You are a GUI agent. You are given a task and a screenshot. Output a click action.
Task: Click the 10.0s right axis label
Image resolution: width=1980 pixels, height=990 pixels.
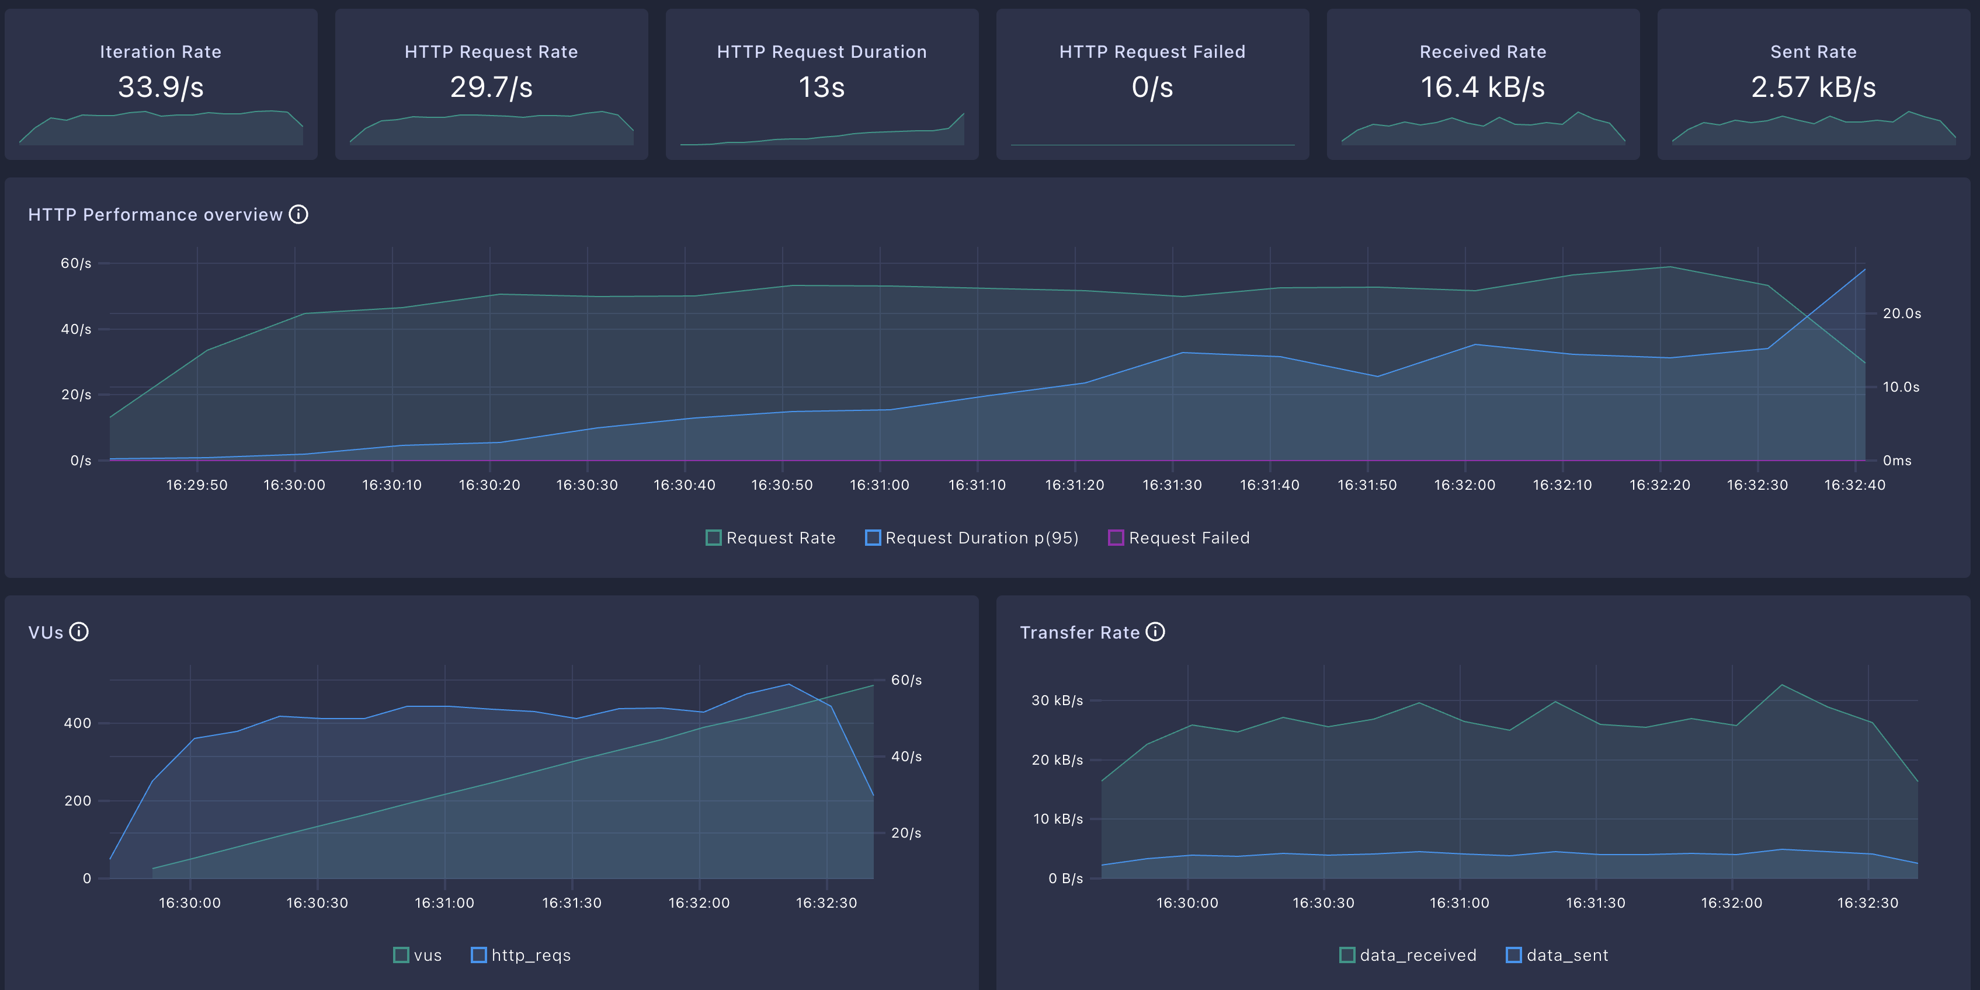1901,387
